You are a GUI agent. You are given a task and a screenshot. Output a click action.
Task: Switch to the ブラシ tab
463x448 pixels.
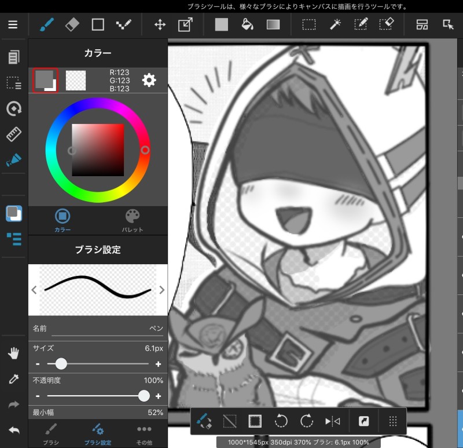[51, 434]
